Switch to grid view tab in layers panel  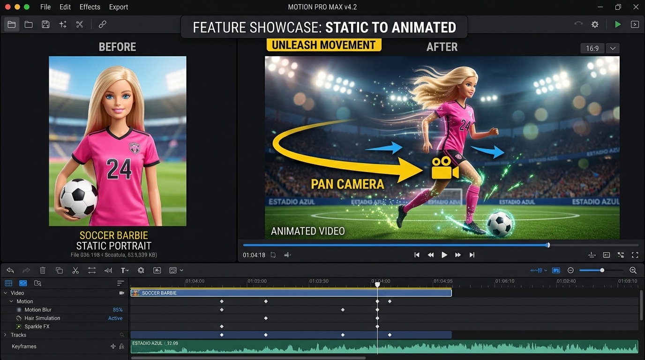8,283
